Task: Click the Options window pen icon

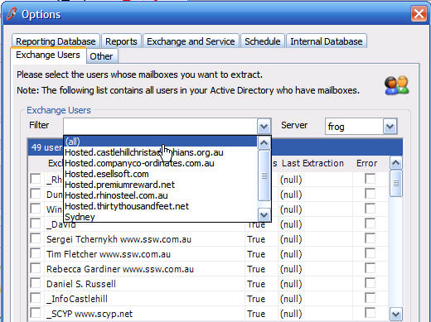Action: (x=12, y=14)
